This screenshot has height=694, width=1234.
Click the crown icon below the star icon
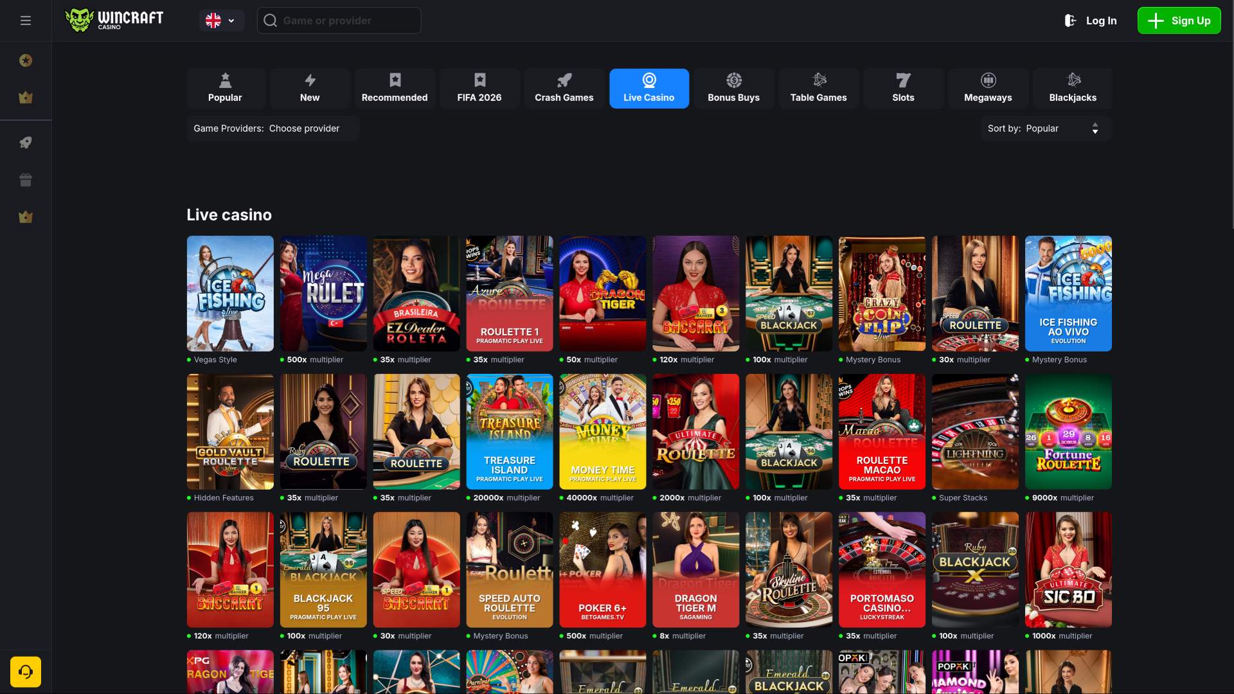[x=26, y=98]
